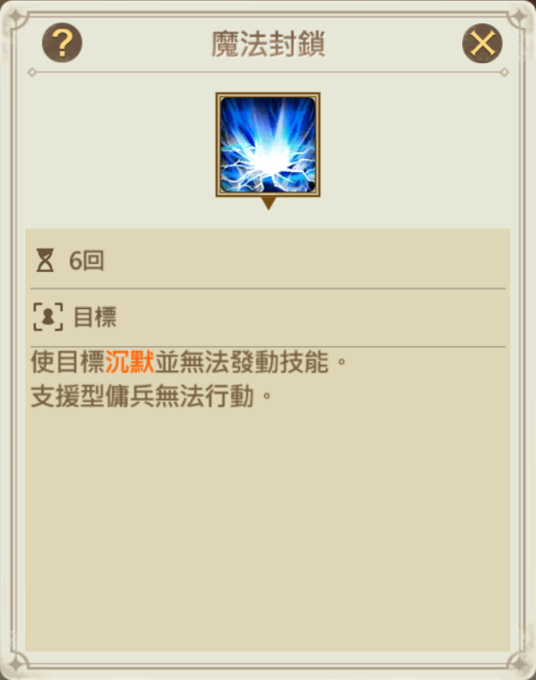Click the hourglass cooldown icon
Screen dimensions: 536x680
click(45, 260)
